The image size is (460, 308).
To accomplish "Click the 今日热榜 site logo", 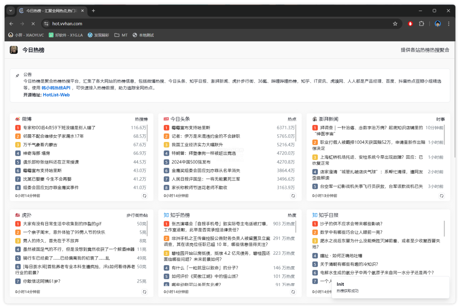I will [x=14, y=50].
